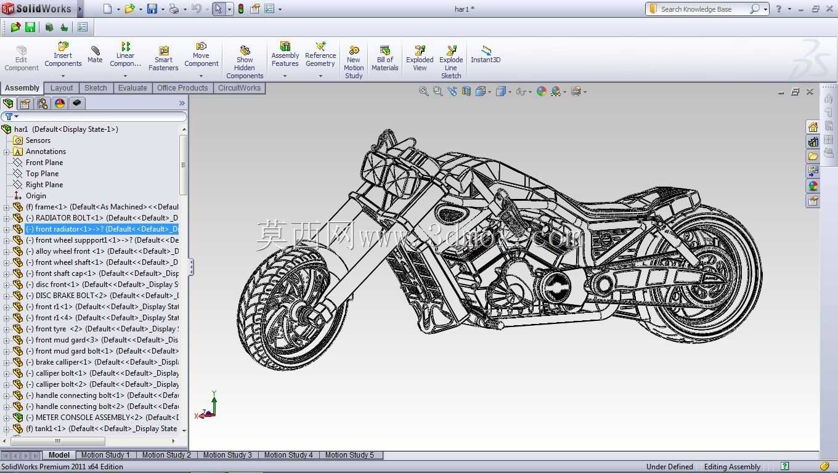Select the Model tab at bottom

click(59, 455)
